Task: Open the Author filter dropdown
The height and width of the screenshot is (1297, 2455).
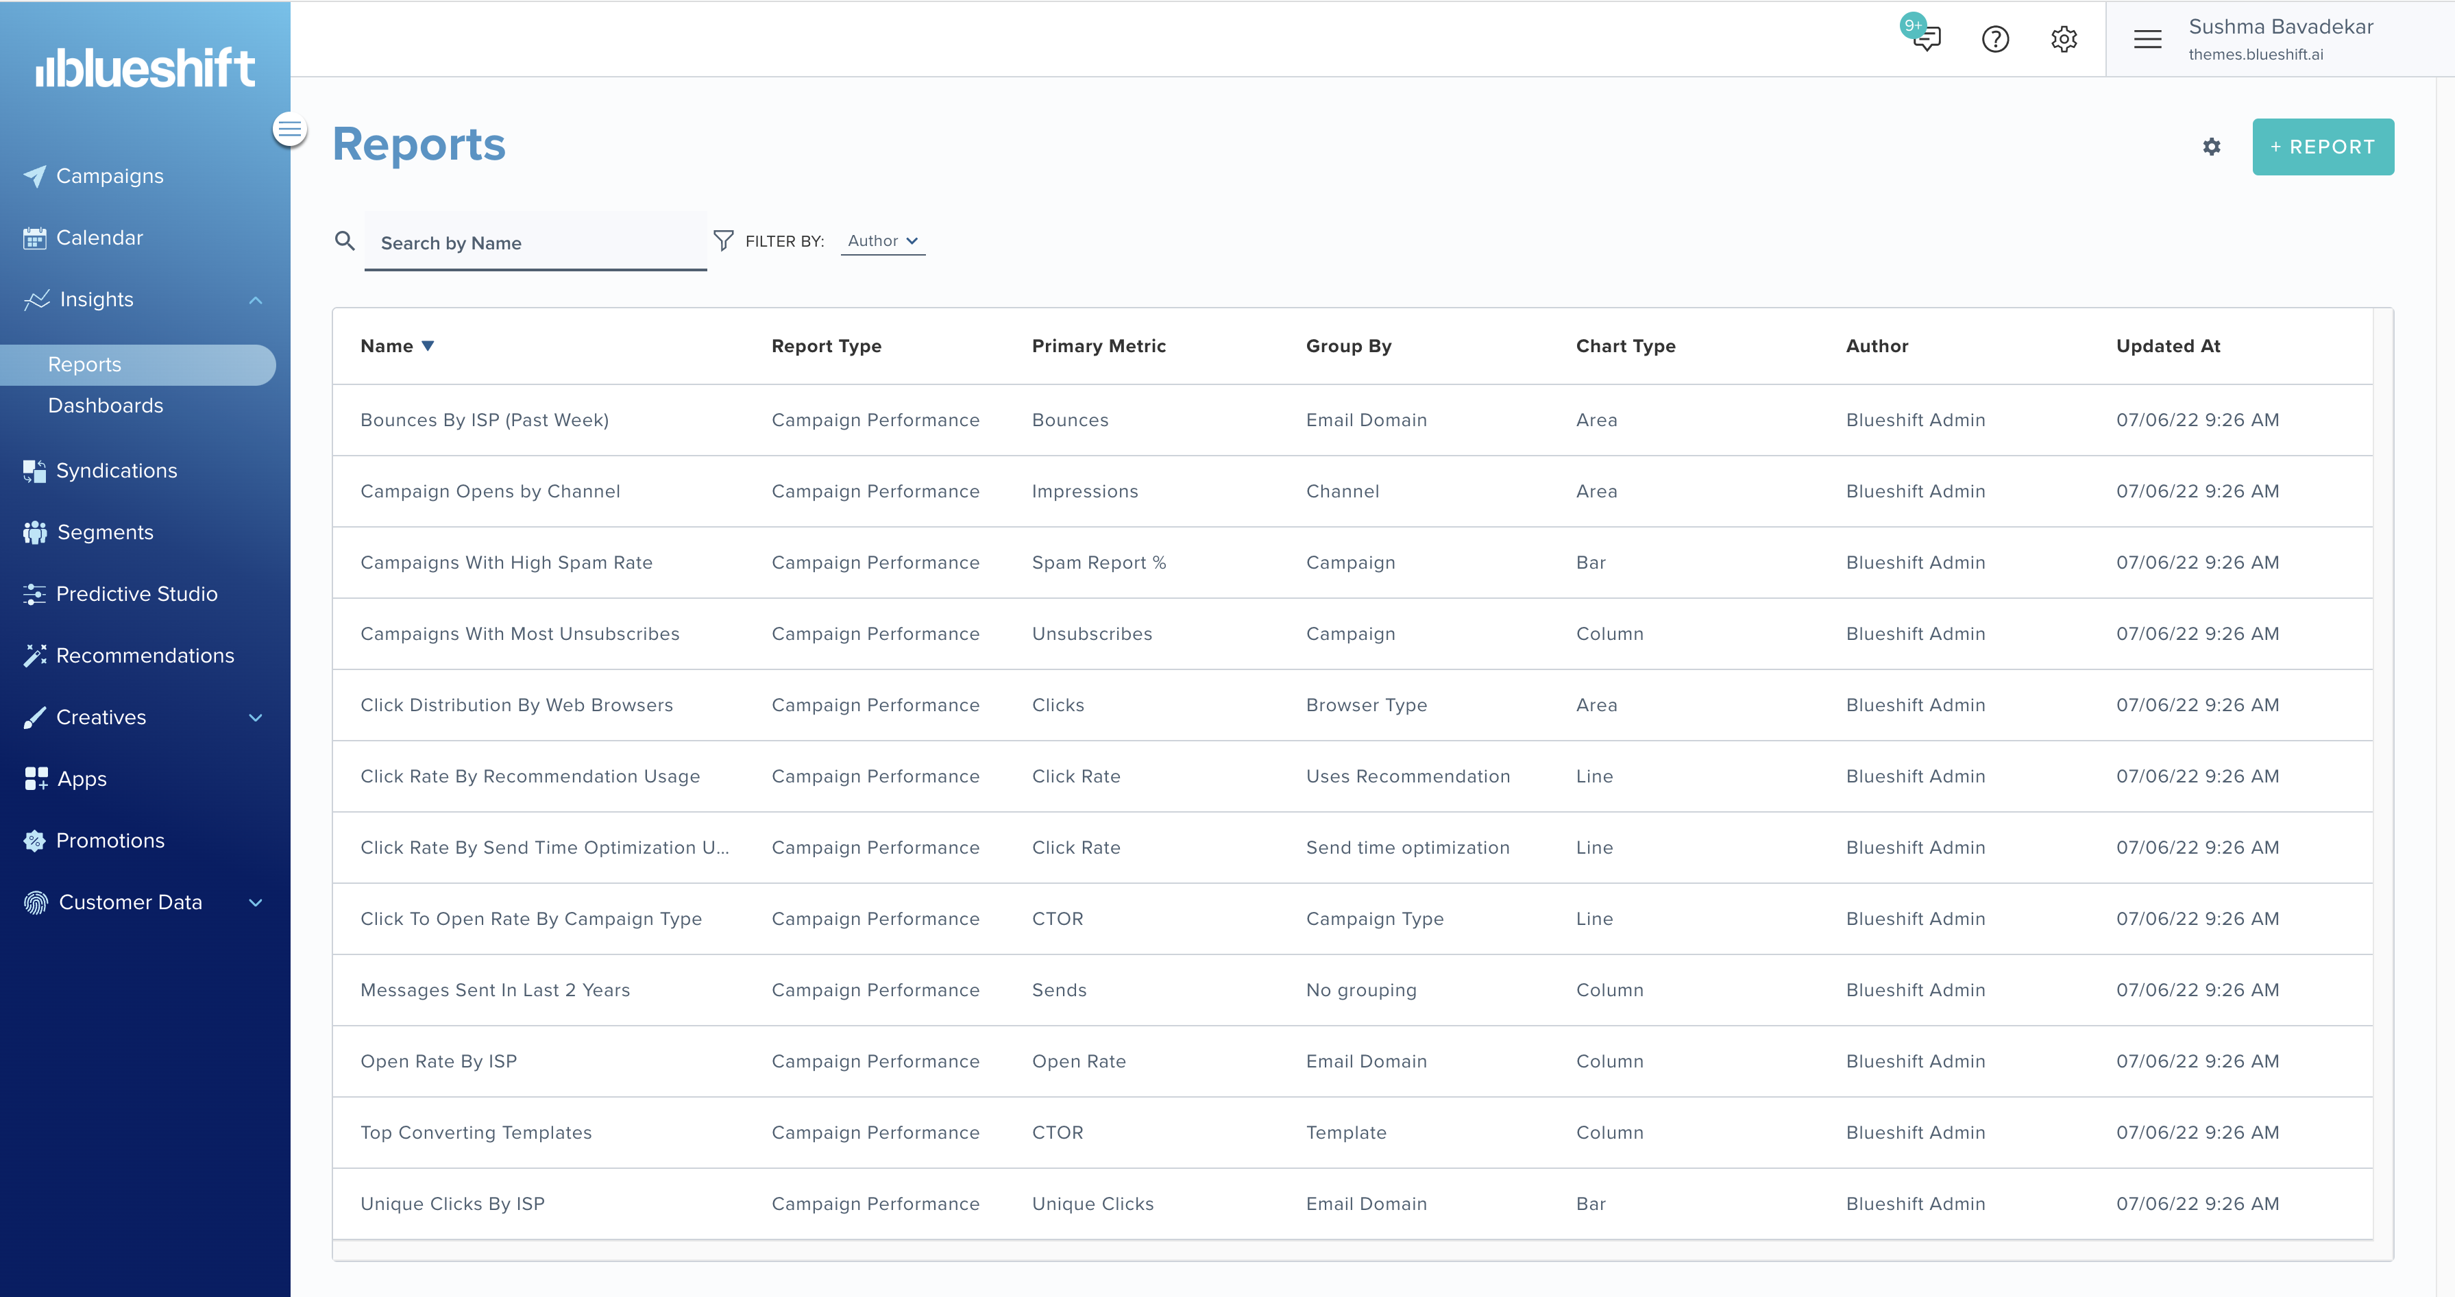Action: point(881,240)
